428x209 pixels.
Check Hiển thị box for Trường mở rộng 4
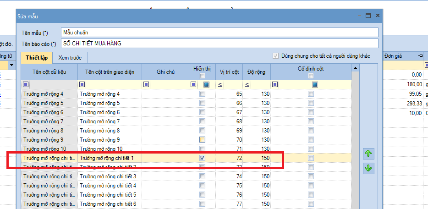click(x=202, y=94)
